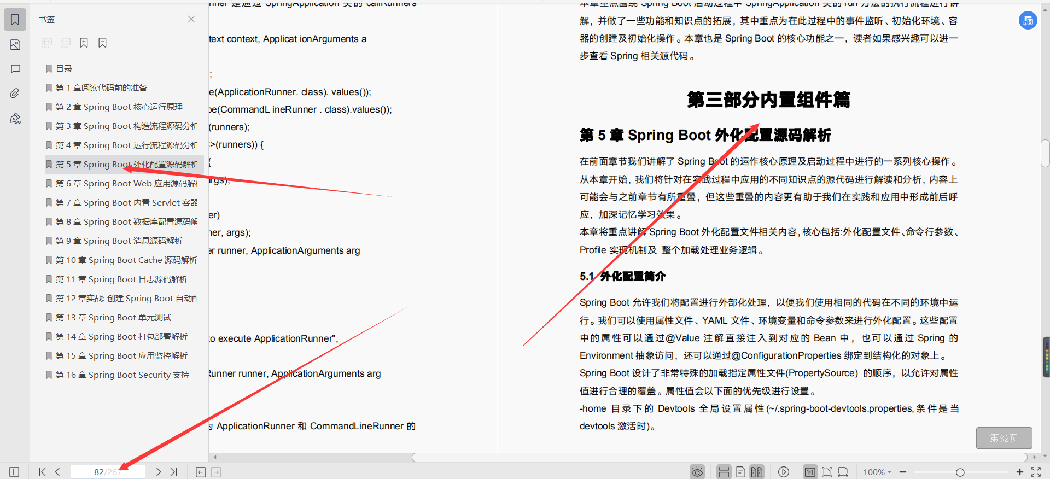Click the delete bookmark icon
This screenshot has height=479, width=1050.
102,43
